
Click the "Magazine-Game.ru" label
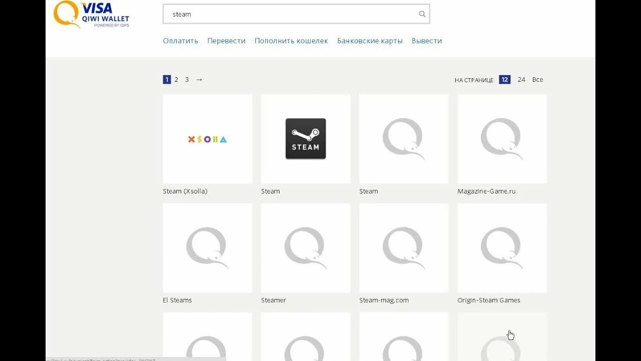[x=486, y=191]
